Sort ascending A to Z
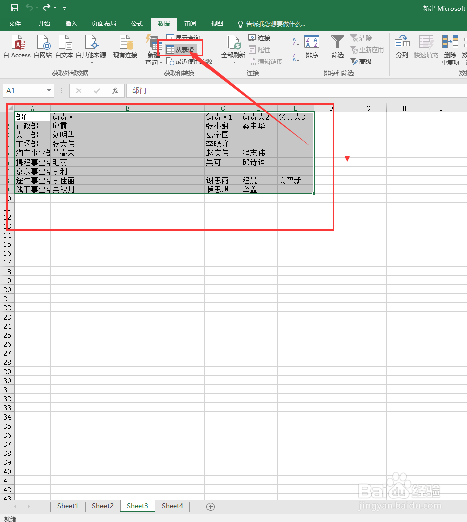 click(296, 41)
